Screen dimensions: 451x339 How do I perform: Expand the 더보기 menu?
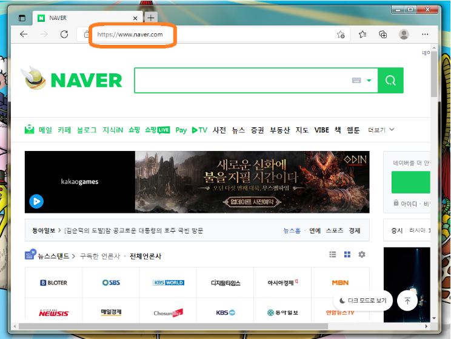point(381,130)
